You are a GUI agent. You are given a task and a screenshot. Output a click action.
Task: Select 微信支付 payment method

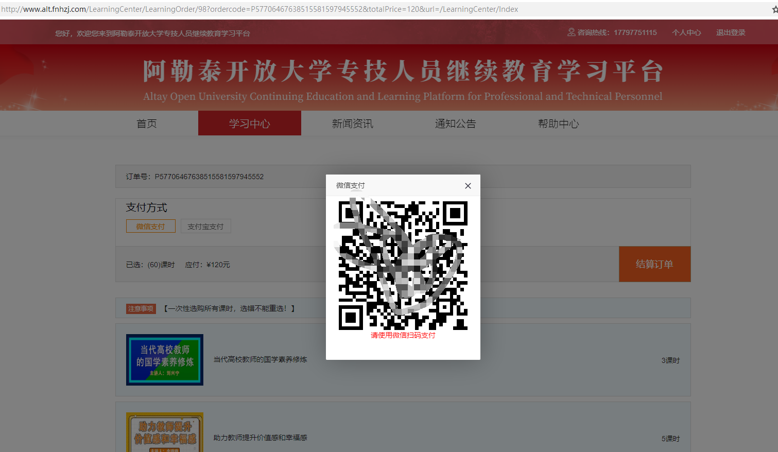point(151,226)
